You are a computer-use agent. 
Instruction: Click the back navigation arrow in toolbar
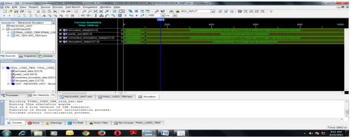click(4, 15)
